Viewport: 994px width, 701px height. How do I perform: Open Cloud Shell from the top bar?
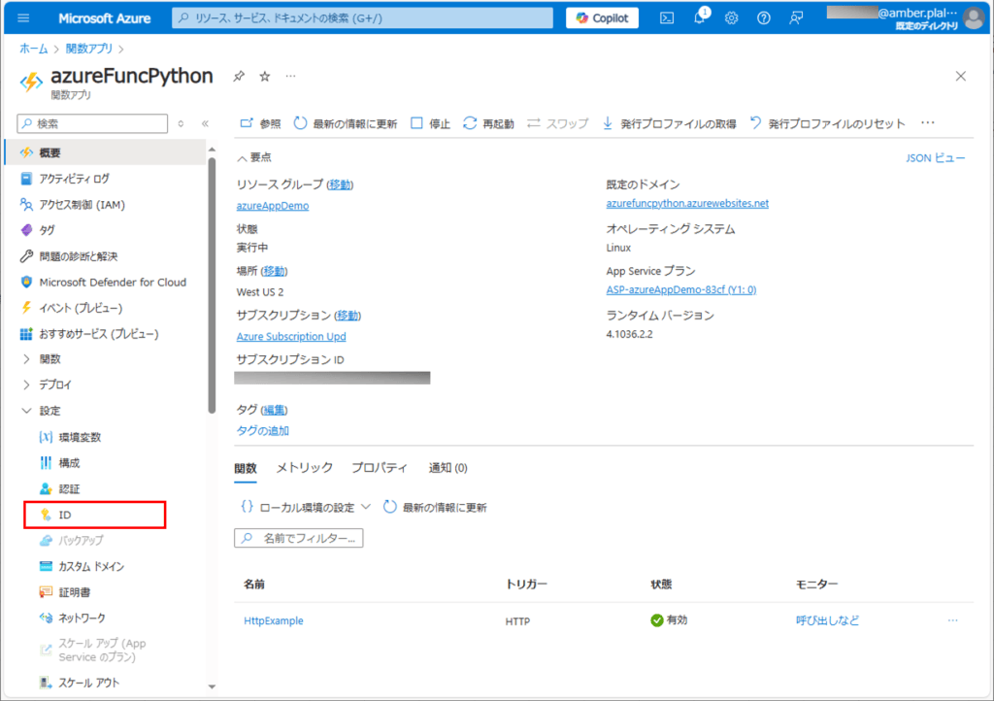pos(666,17)
